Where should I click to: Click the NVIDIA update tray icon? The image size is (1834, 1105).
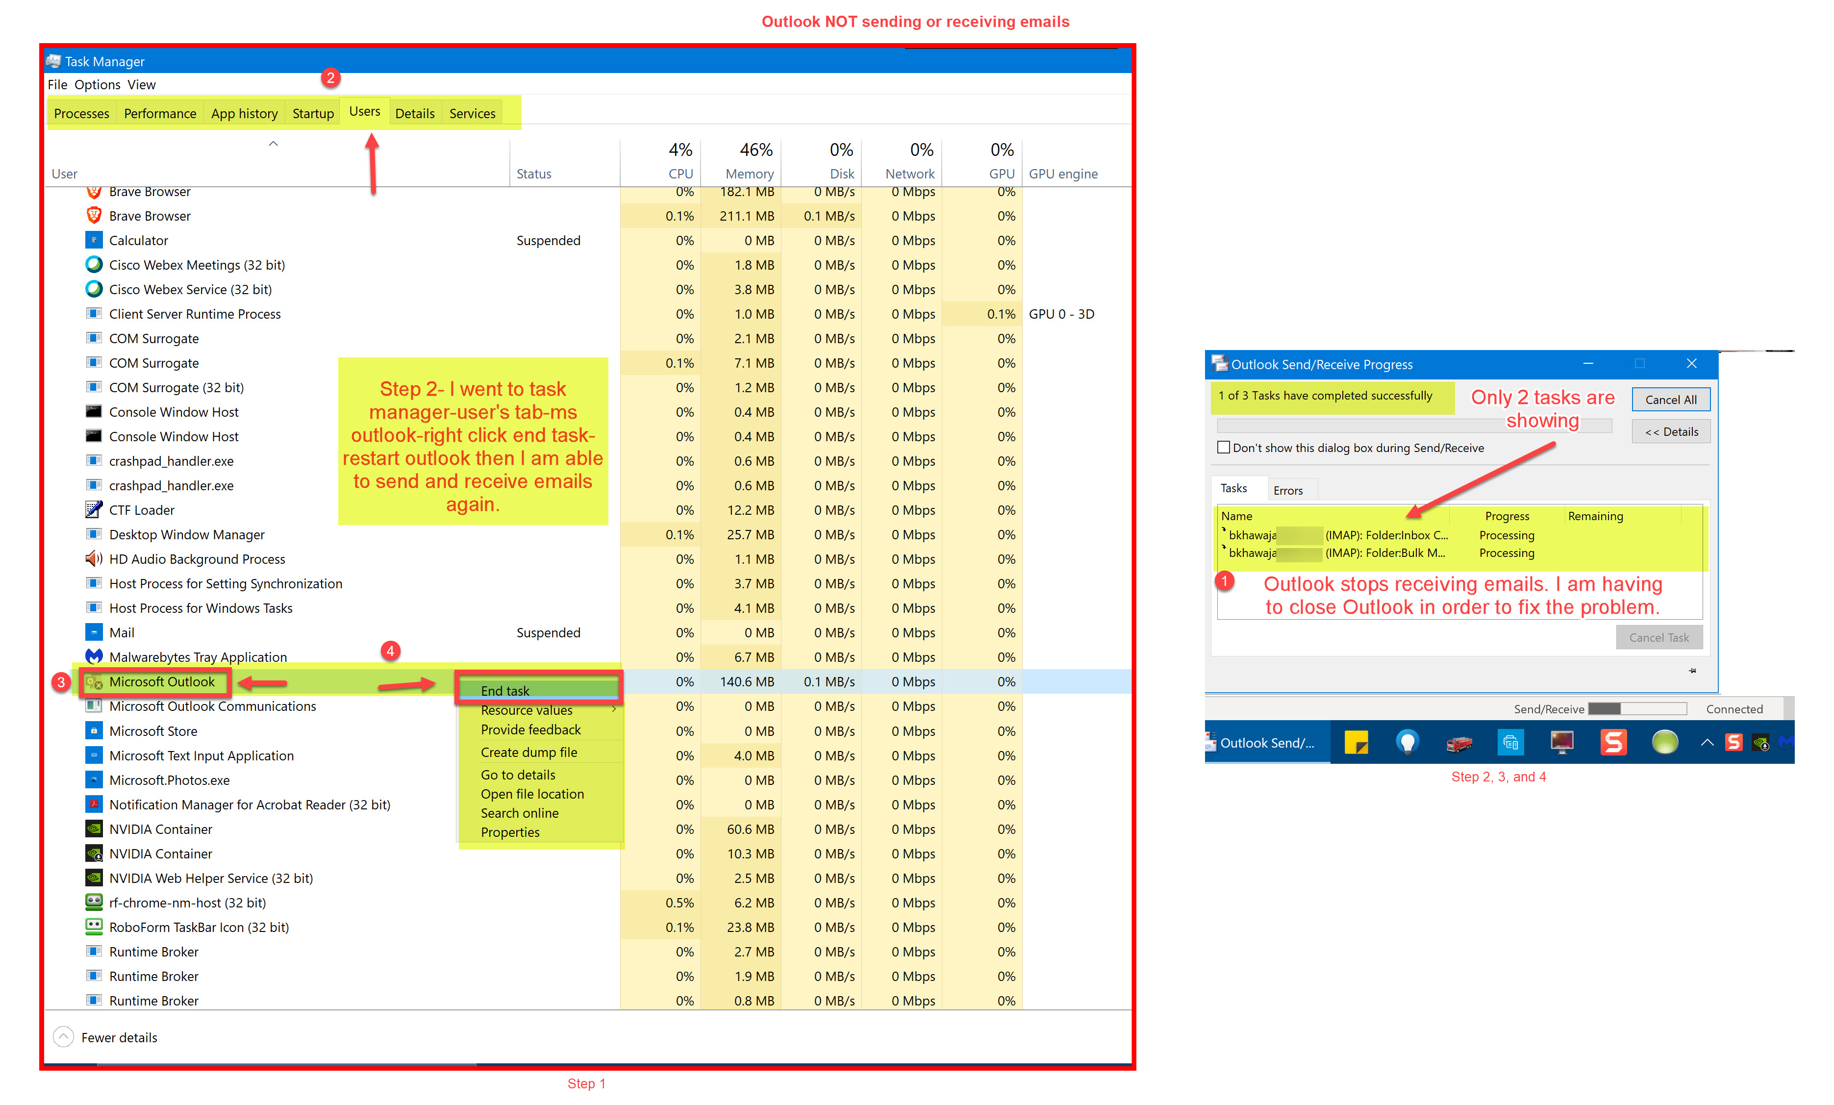tap(1760, 743)
